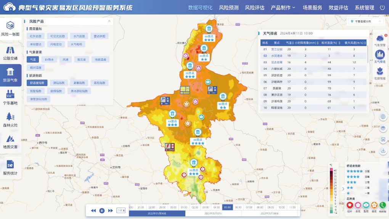Viewport: 389px width, 219px height.
Task: Select the 游玩指数 tourism index
Action: click(x=59, y=83)
